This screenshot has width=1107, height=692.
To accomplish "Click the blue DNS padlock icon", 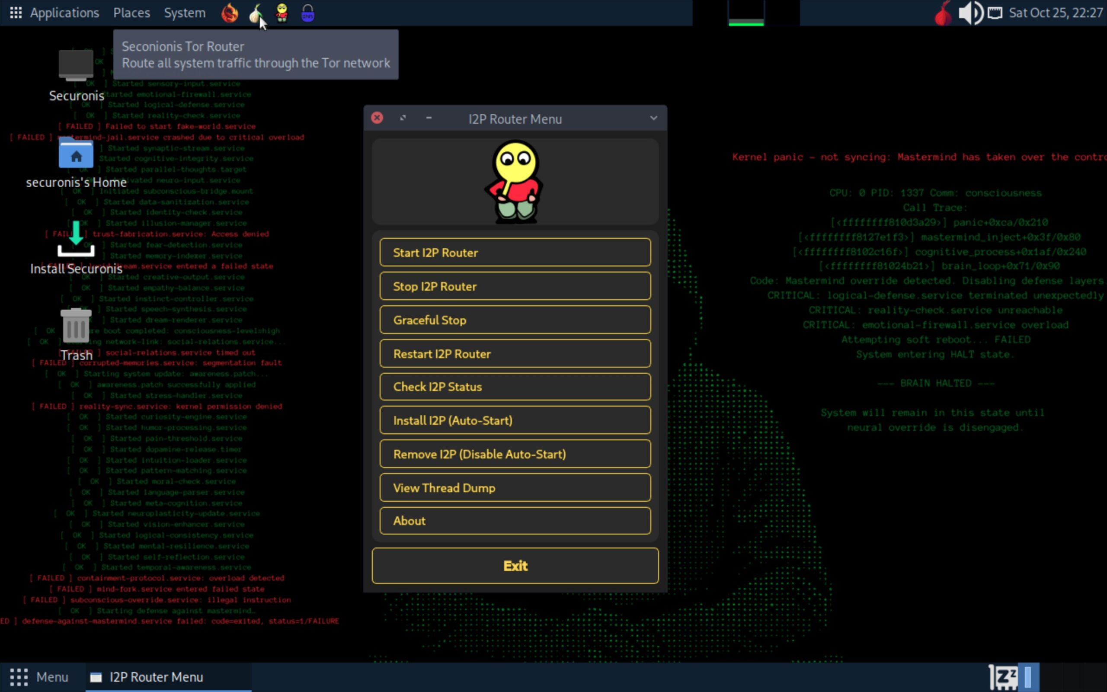I will (308, 13).
